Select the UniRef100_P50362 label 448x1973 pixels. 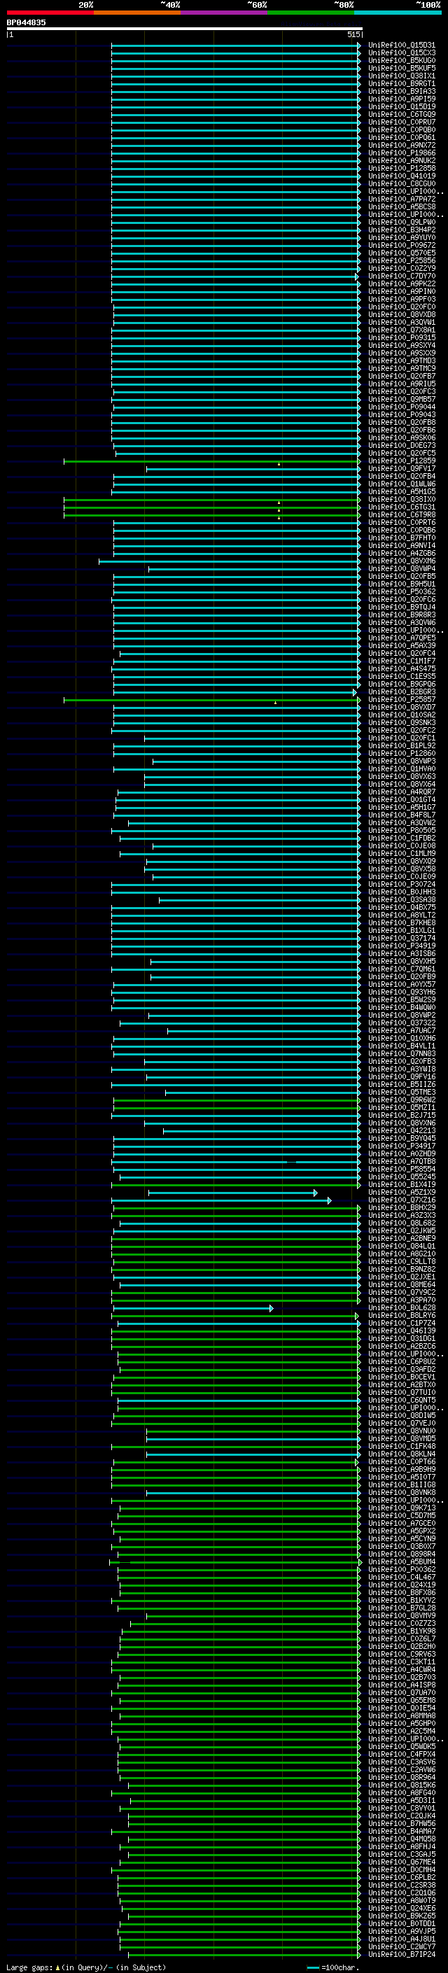402,592
